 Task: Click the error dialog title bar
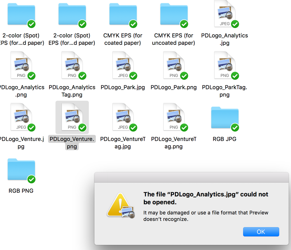[x=192, y=178]
